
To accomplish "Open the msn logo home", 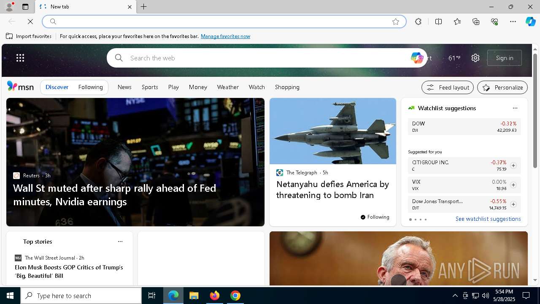I will pyautogui.click(x=20, y=87).
